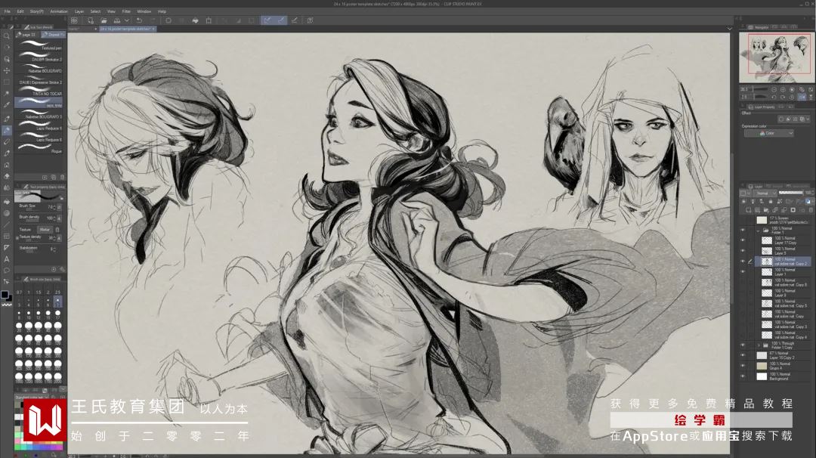Hide the Layer 17 Copy layer
The width and height of the screenshot is (816, 458).
(x=743, y=240)
